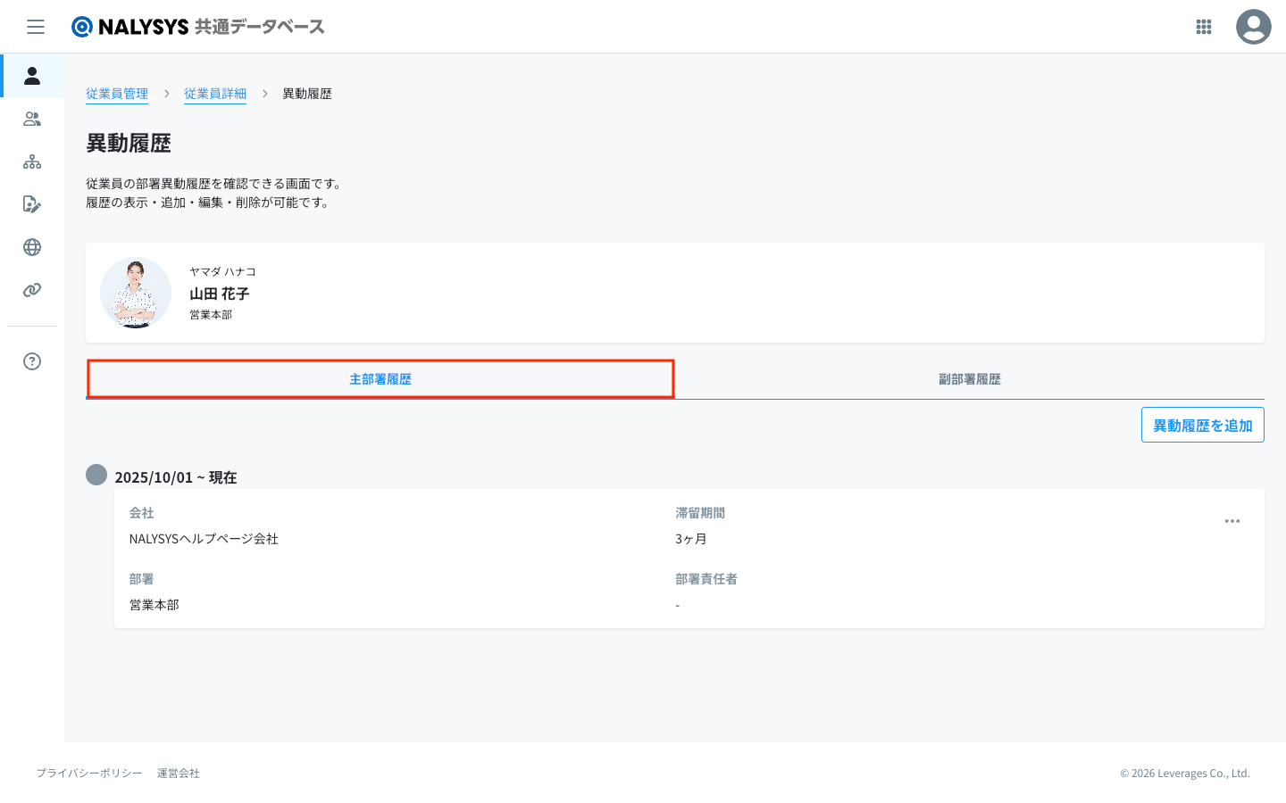Open the three-dot menu on history card

click(x=1232, y=521)
